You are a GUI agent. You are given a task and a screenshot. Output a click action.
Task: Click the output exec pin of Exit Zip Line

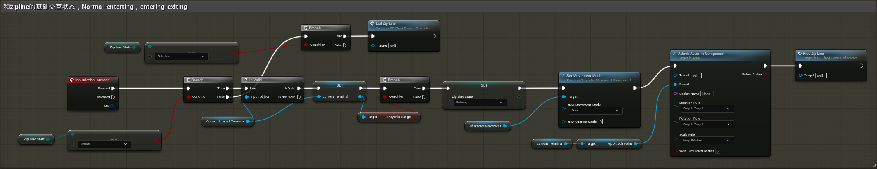[434, 36]
